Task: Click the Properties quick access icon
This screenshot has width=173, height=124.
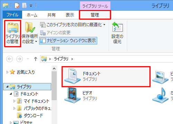Action: (17, 6)
